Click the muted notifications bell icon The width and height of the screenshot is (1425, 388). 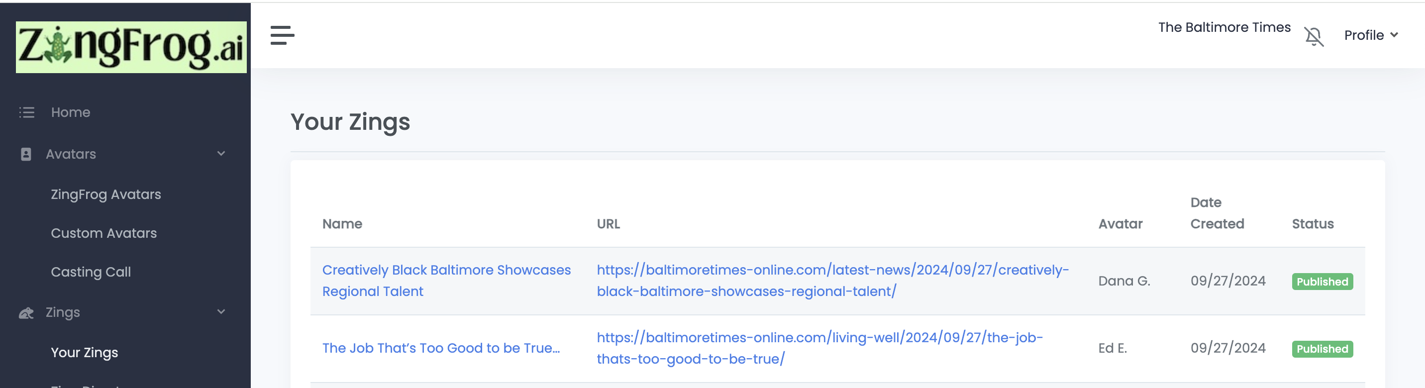click(1314, 36)
